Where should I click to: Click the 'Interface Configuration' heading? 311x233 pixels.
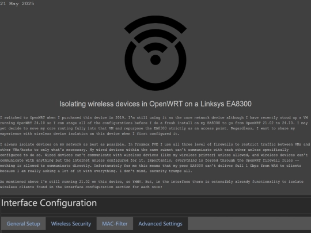point(49,203)
